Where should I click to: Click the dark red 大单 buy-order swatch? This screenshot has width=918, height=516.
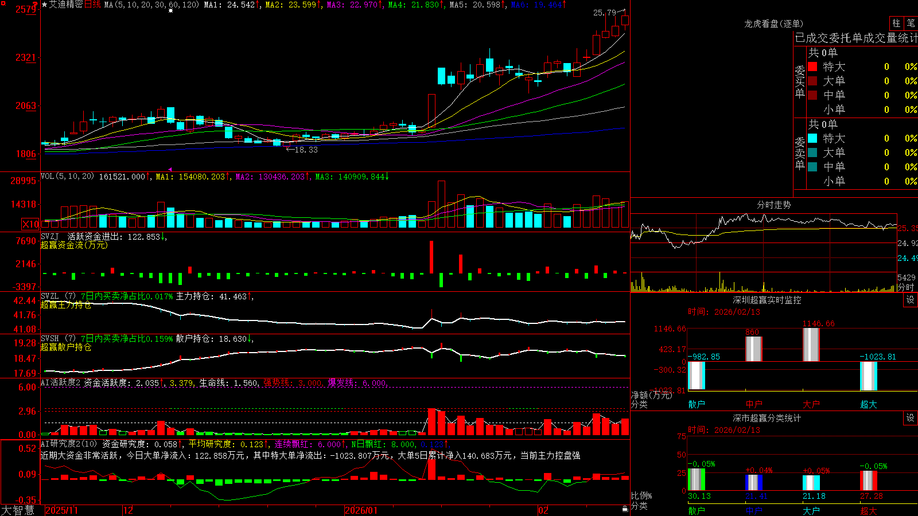812,81
